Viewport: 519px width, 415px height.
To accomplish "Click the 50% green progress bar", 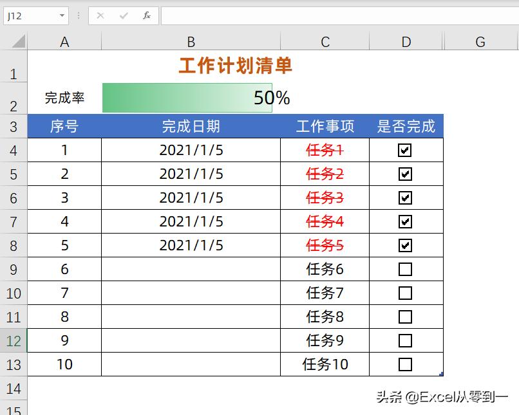I will (187, 98).
